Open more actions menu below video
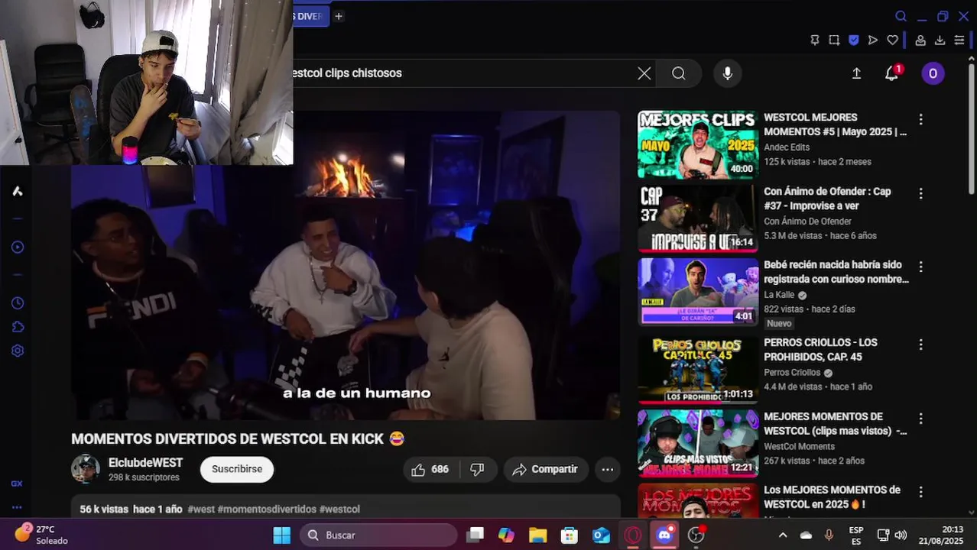Screen dimensions: 977x550 [x=608, y=470]
